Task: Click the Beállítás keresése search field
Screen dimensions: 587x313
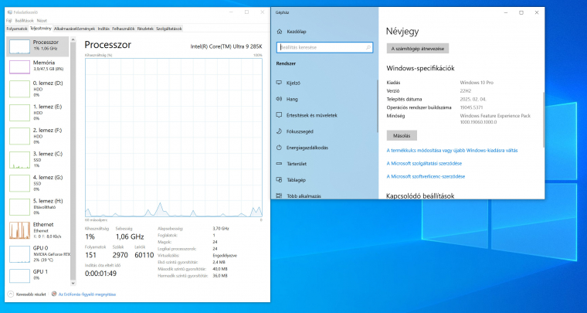Action: coord(324,48)
